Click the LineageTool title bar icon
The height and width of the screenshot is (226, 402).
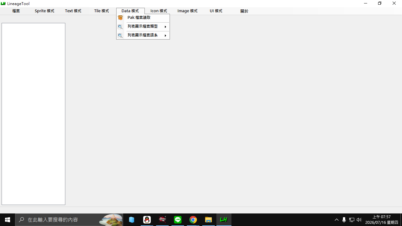[x=3, y=3]
